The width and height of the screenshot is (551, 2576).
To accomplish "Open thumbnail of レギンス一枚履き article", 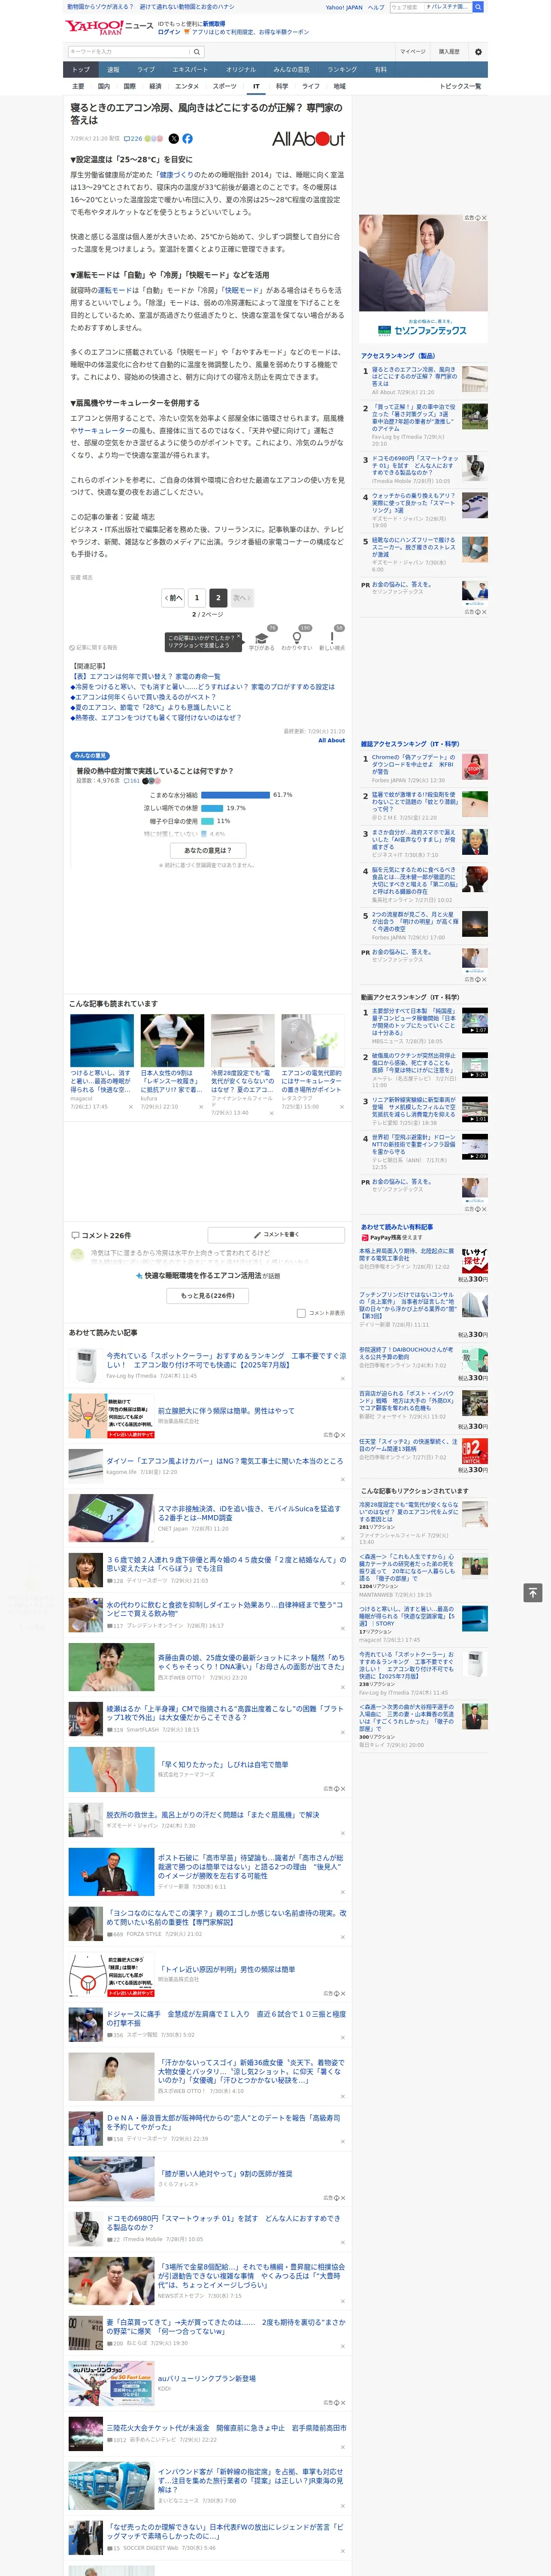I will (172, 1041).
